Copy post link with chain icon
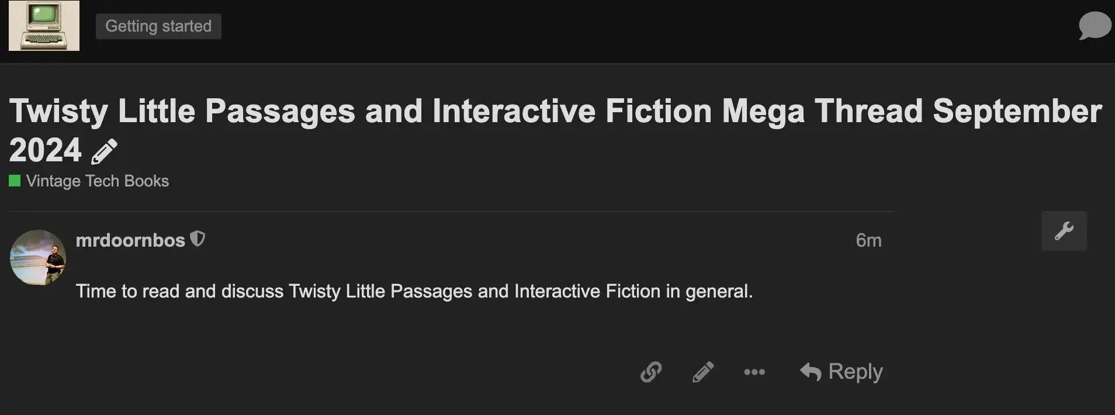 click(650, 372)
